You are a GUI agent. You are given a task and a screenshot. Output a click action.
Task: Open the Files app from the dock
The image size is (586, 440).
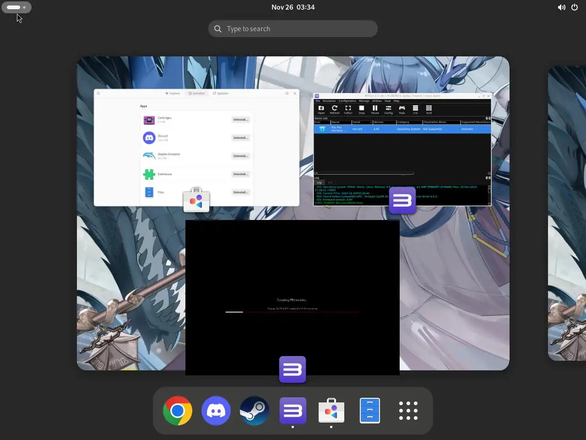tap(370, 411)
